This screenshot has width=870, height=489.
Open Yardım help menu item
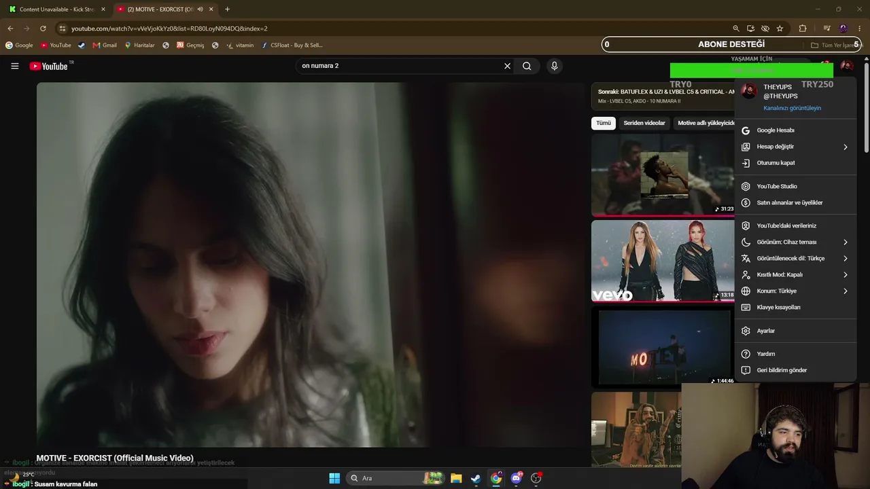[x=795, y=354]
